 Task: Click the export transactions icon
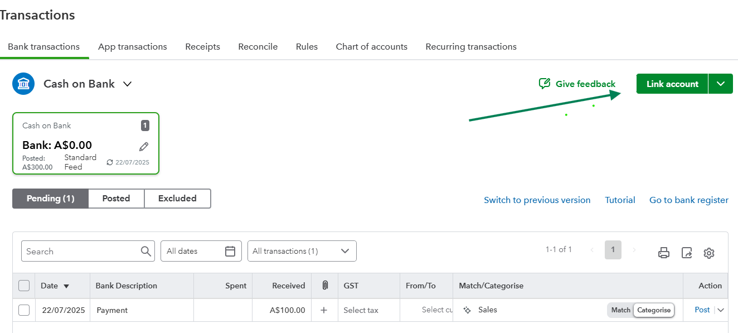(687, 253)
